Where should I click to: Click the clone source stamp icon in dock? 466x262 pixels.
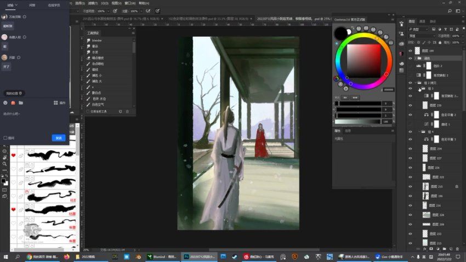point(401,33)
